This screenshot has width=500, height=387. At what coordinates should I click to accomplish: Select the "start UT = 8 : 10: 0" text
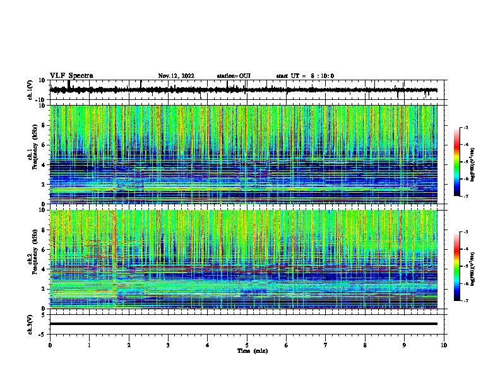click(x=305, y=76)
